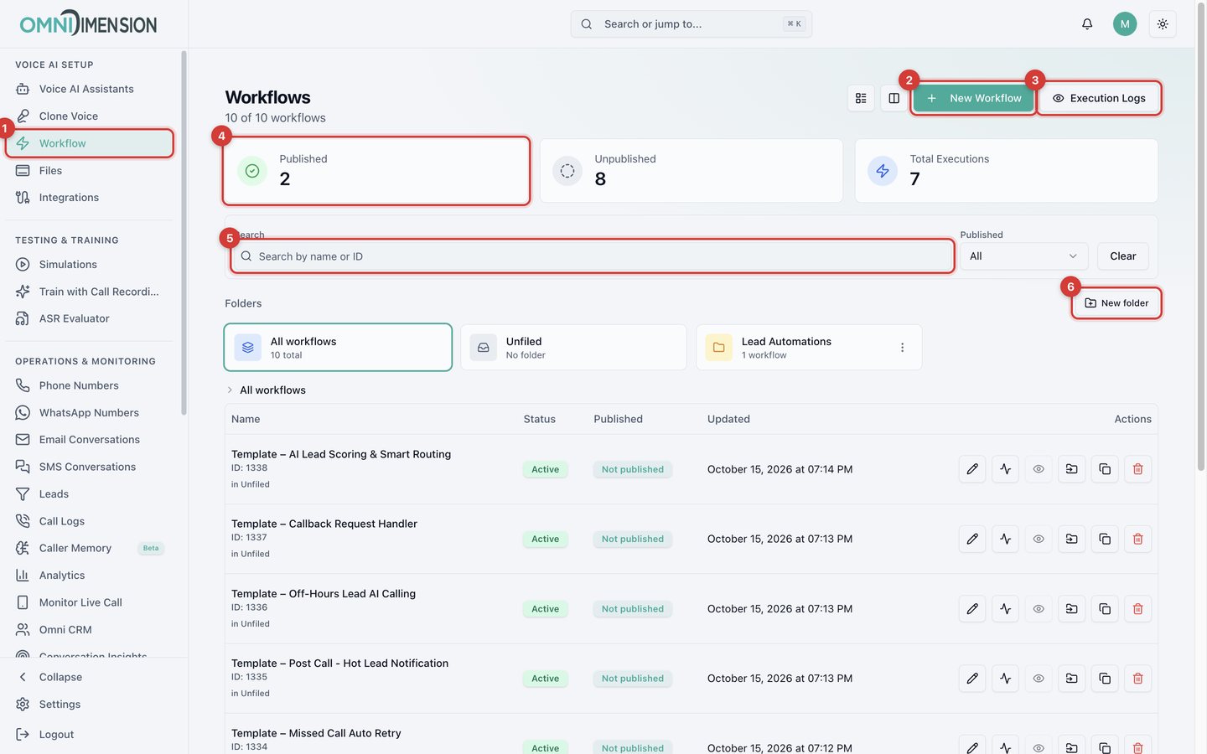
Task: Select the Lead Automations folder card
Action: pyautogui.click(x=809, y=348)
